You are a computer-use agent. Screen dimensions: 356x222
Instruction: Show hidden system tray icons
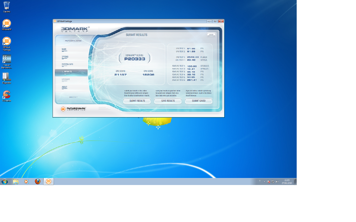click(x=264, y=182)
